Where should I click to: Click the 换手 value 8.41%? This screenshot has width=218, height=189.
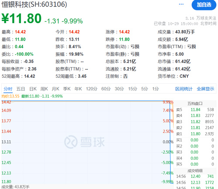coord(75,47)
